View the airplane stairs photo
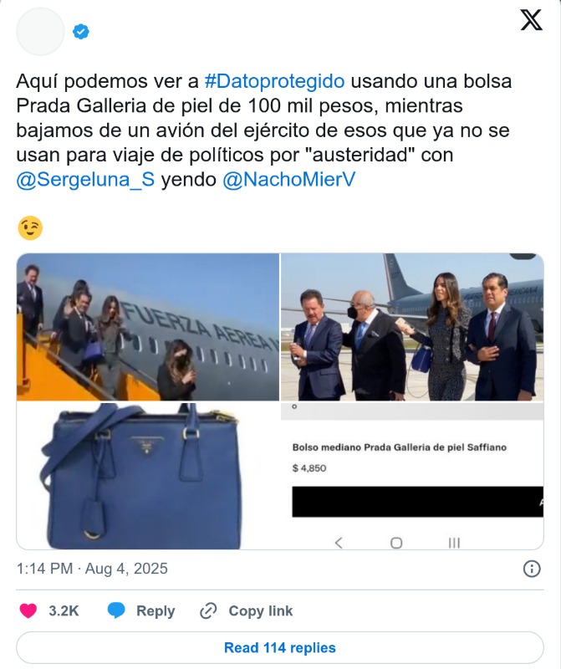This screenshot has height=669, width=561. [x=148, y=327]
